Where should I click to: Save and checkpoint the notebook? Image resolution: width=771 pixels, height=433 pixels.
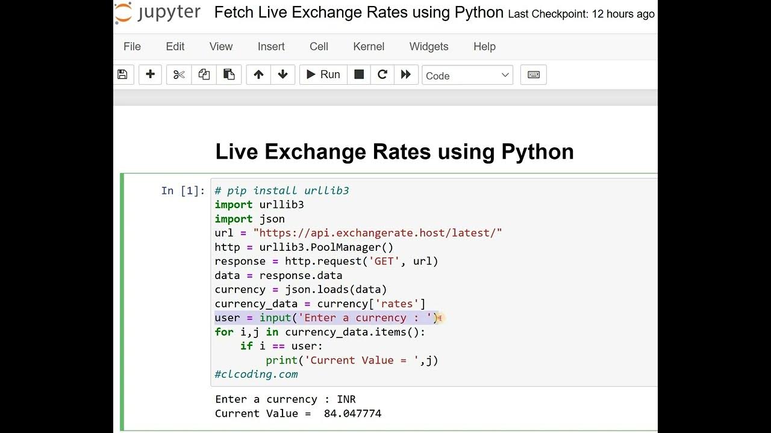[122, 75]
